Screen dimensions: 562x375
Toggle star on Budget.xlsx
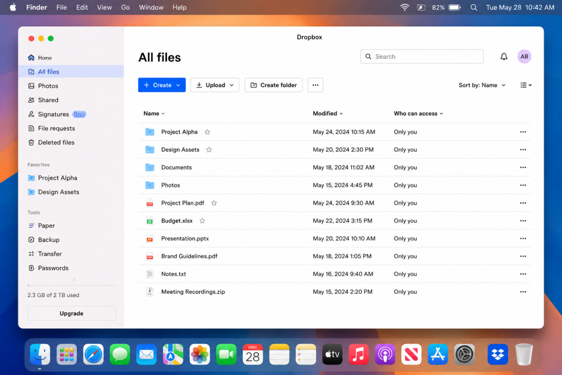(202, 221)
